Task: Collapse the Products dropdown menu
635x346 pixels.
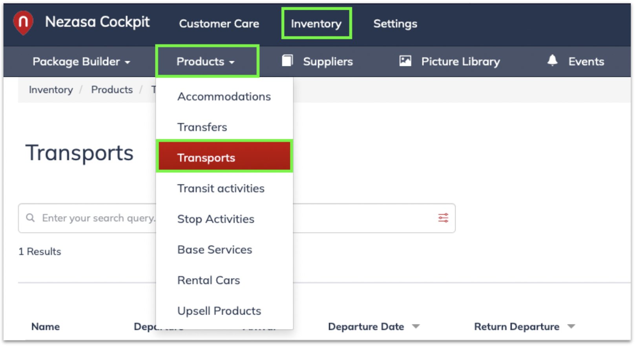Action: coord(206,62)
